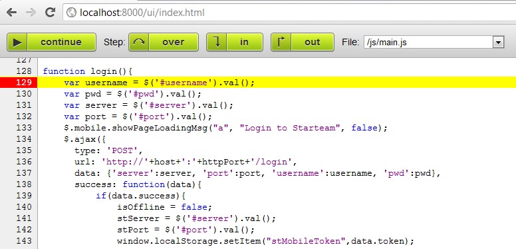Focus the address bar with localhost URL
Image resolution: width=516 pixels, height=249 pixels.
point(290,13)
